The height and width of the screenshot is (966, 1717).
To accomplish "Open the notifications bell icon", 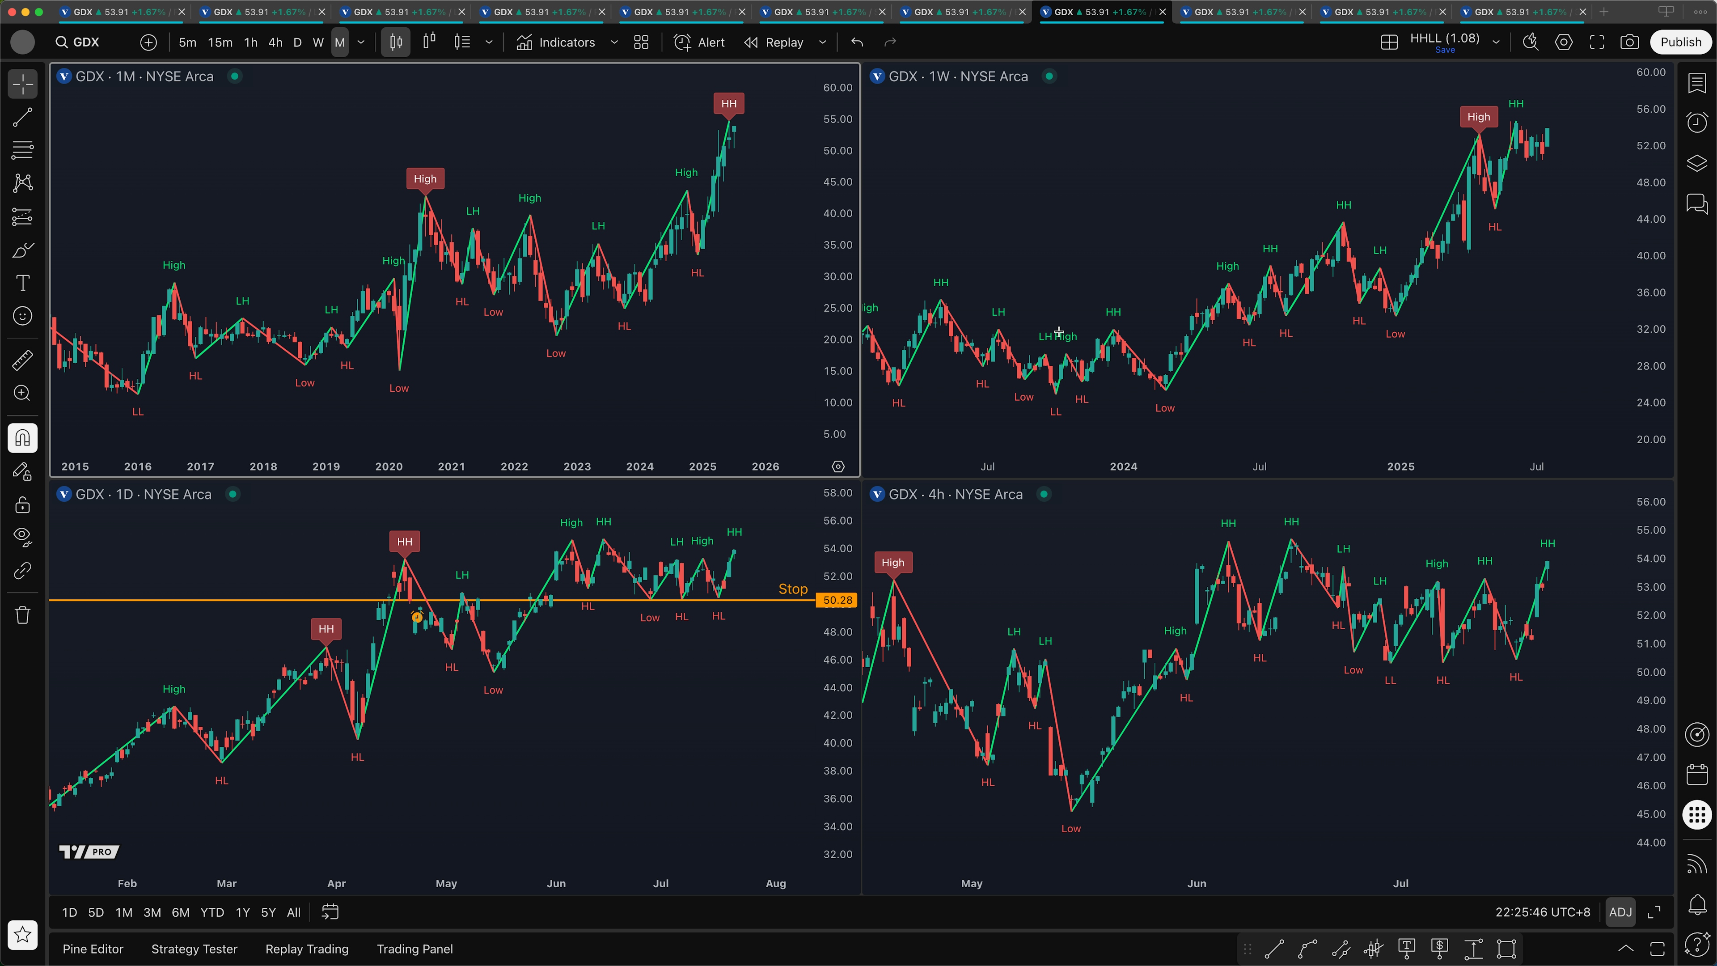I will click(1697, 904).
